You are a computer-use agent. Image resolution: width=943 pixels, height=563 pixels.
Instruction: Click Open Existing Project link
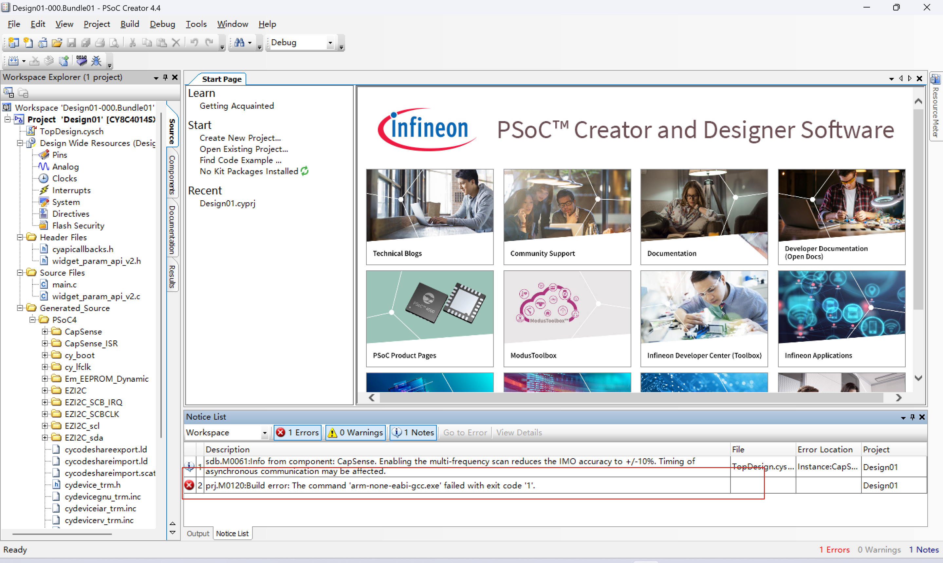tap(244, 149)
